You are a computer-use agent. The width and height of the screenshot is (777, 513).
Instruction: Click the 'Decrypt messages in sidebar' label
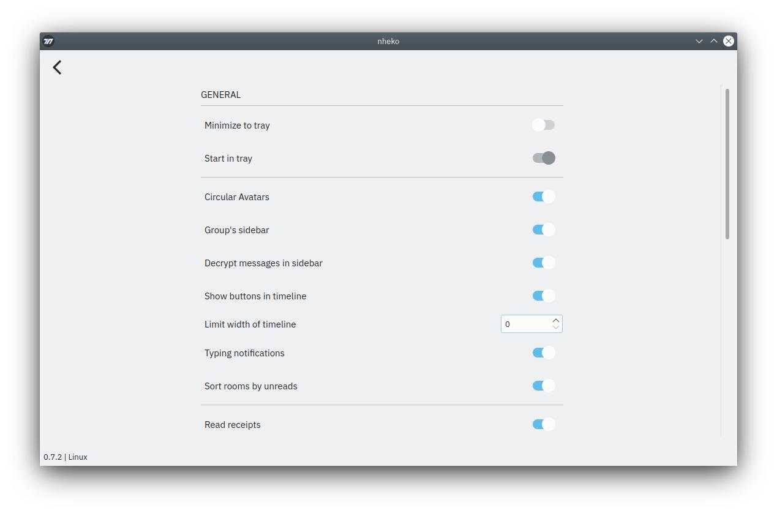pos(263,263)
